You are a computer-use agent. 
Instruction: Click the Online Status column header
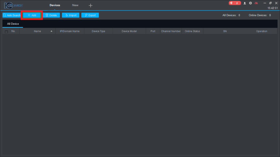click(192, 31)
